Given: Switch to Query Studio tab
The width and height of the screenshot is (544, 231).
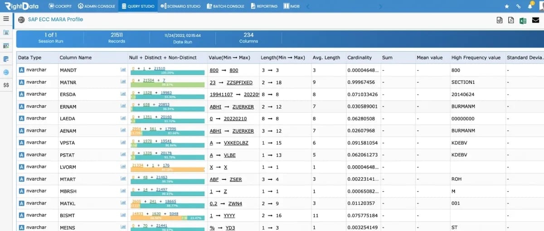Looking at the screenshot, I should (x=138, y=6).
